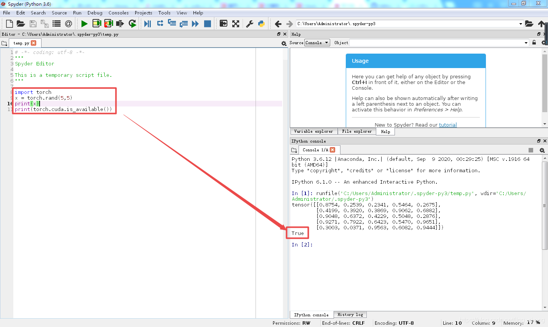Save all files with double-floppy icon
Screen dimensions: 548x327
tap(45, 24)
